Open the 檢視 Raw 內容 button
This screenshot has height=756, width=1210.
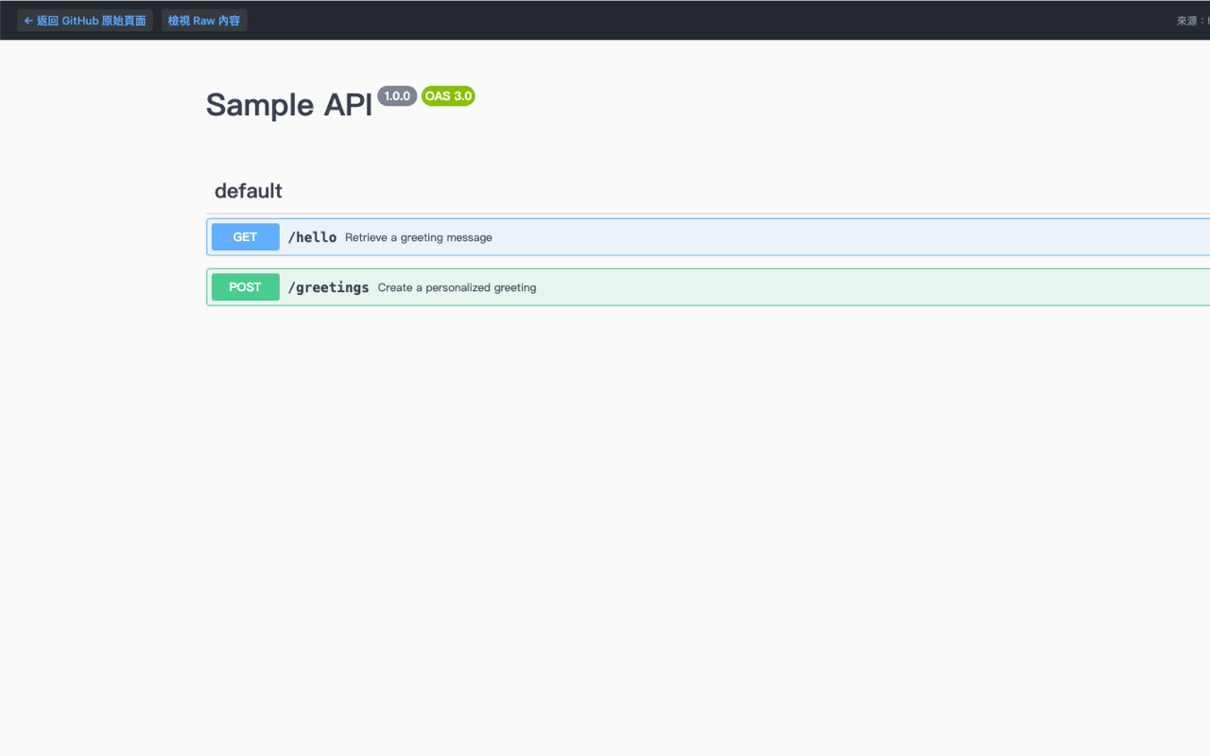point(204,21)
